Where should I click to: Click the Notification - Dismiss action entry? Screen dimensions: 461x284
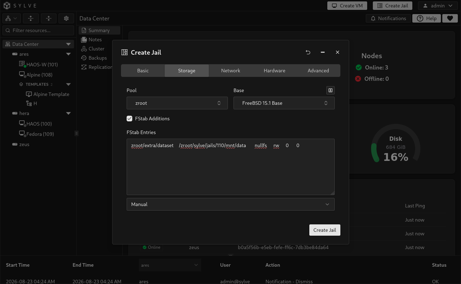pyautogui.click(x=289, y=282)
